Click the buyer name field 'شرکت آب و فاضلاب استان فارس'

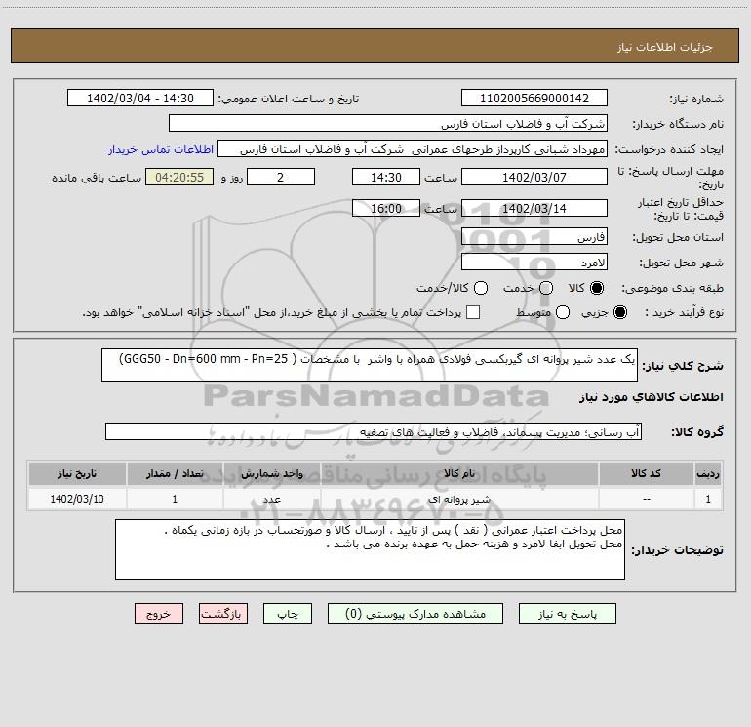(388, 123)
